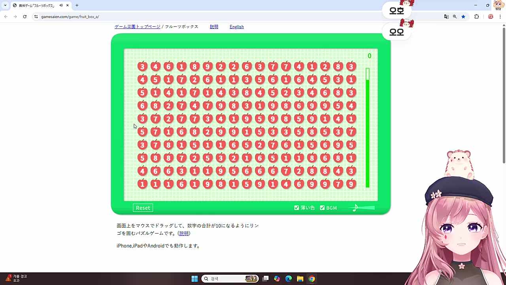Open the Google Translate icon in address bar
This screenshot has height=285, width=506.
coord(446,17)
